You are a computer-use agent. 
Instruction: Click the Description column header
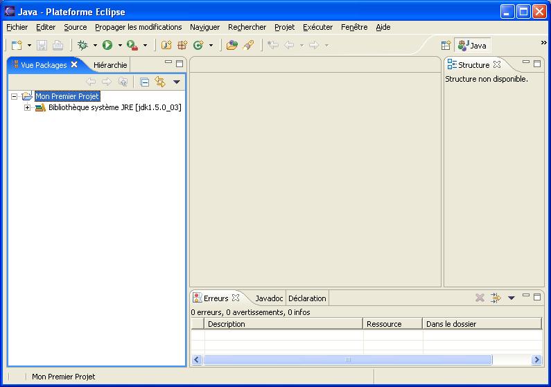tap(283, 324)
